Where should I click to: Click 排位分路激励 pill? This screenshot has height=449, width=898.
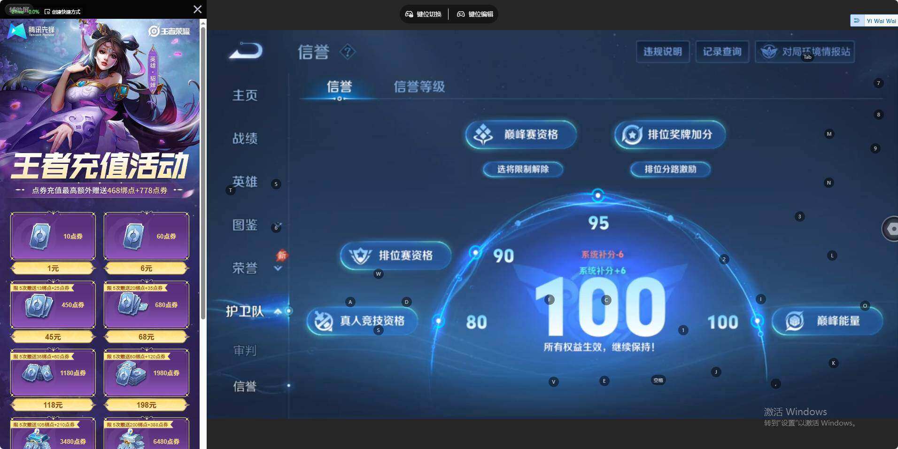[x=670, y=169]
